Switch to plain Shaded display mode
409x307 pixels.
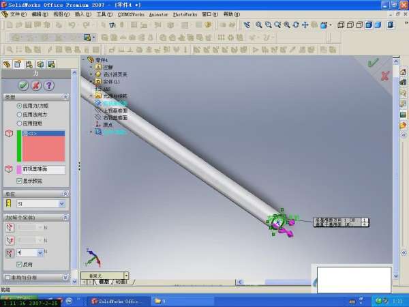click(378, 25)
